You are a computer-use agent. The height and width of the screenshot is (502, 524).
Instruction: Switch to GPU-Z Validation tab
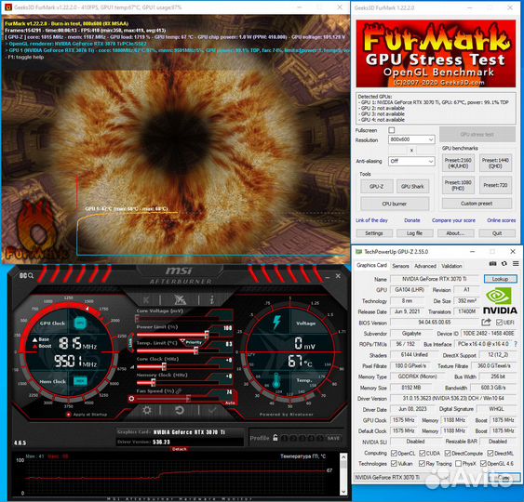[x=451, y=266]
